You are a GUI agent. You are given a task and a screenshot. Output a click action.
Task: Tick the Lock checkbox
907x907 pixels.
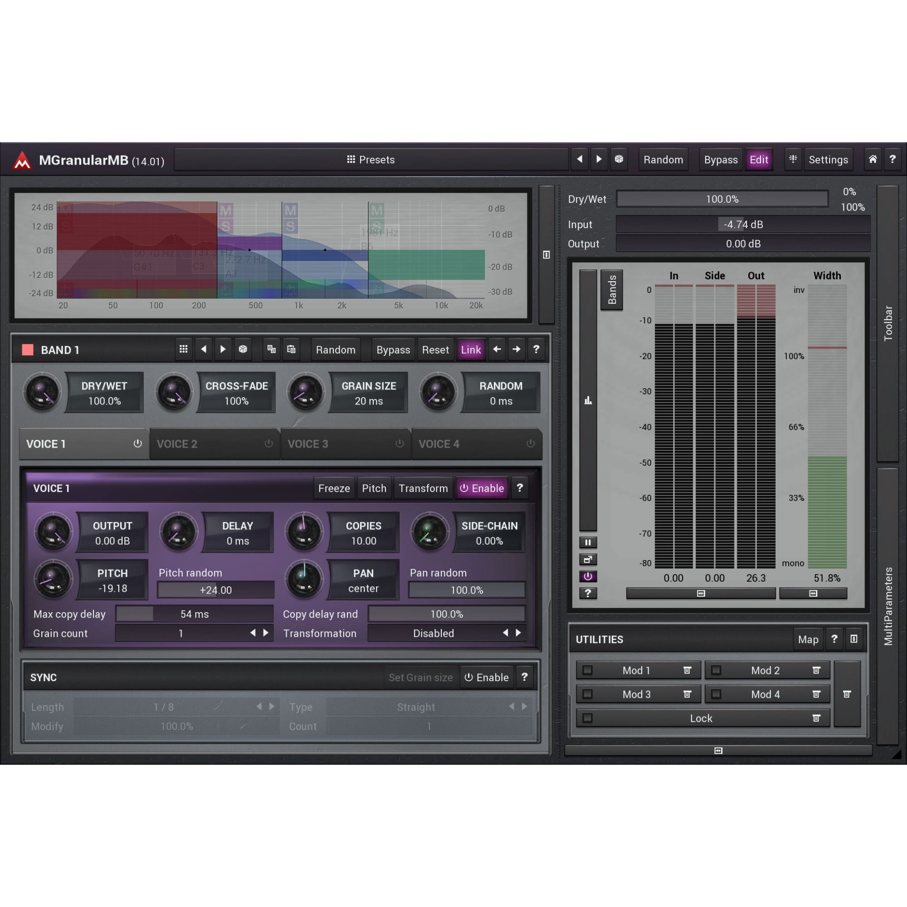click(x=587, y=718)
